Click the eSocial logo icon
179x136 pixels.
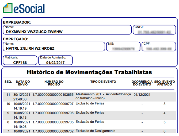[x=8, y=8]
